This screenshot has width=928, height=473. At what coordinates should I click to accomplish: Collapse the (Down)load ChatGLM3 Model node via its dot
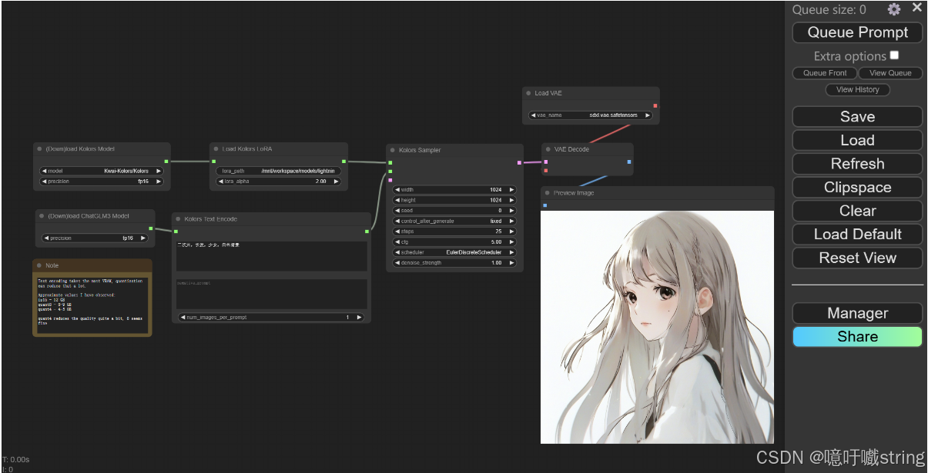(x=41, y=216)
